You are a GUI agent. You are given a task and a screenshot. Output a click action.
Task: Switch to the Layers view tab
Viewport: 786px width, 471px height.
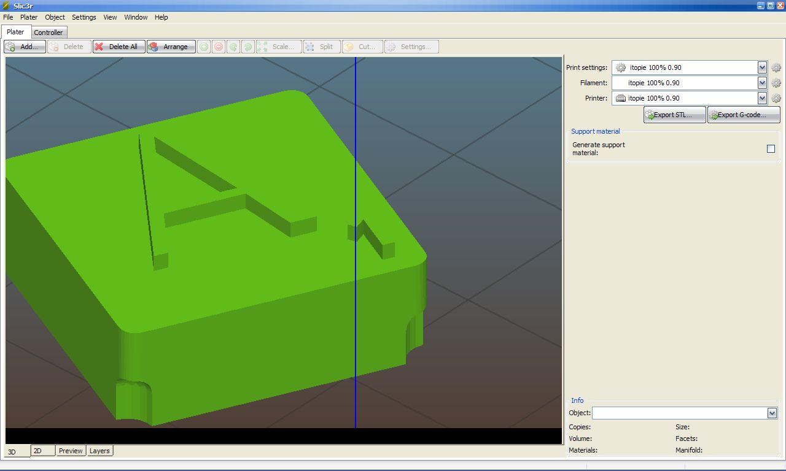point(99,451)
